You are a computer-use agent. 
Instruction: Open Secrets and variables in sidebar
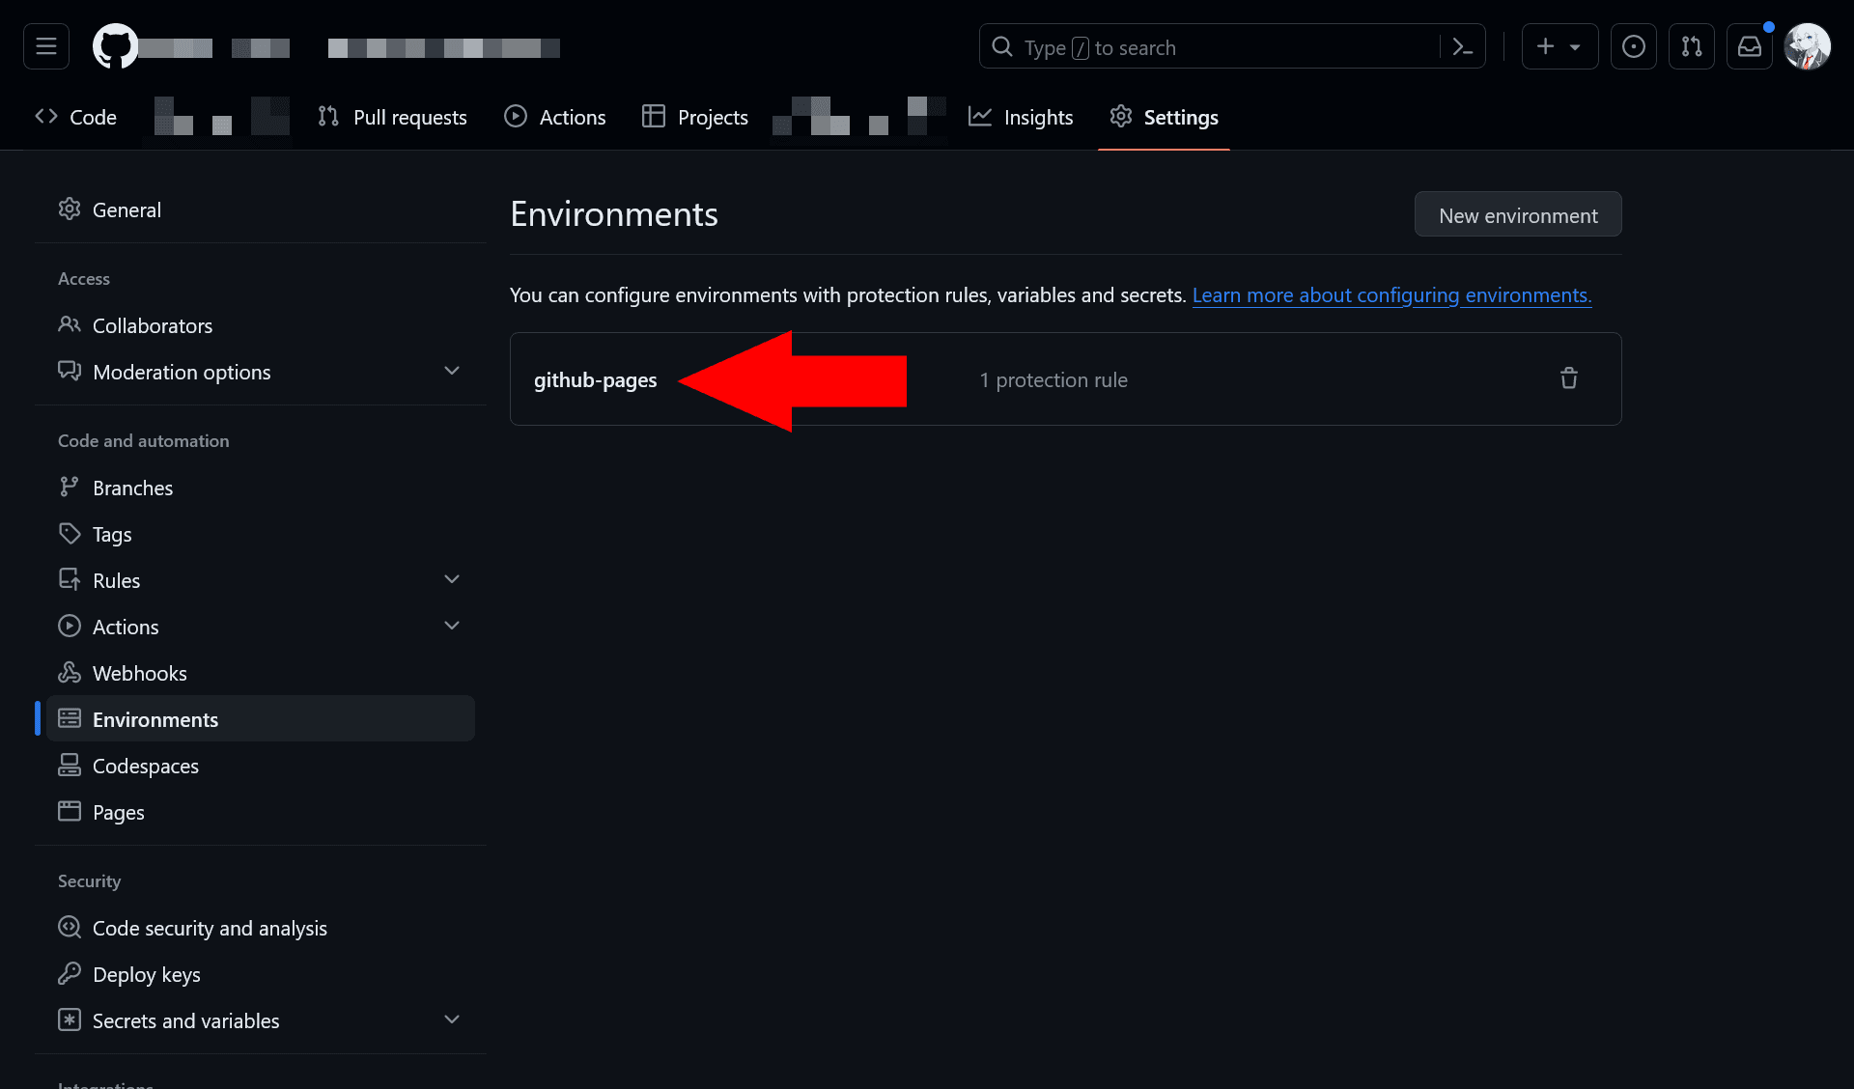[261, 1020]
